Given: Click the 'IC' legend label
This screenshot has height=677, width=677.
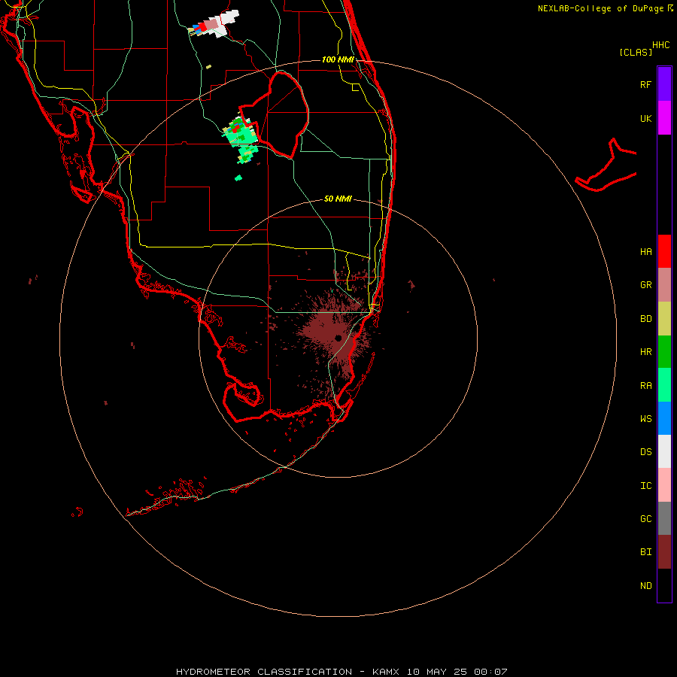Looking at the screenshot, I should pyautogui.click(x=645, y=486).
